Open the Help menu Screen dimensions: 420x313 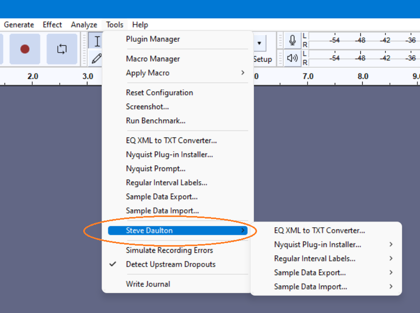[139, 25]
